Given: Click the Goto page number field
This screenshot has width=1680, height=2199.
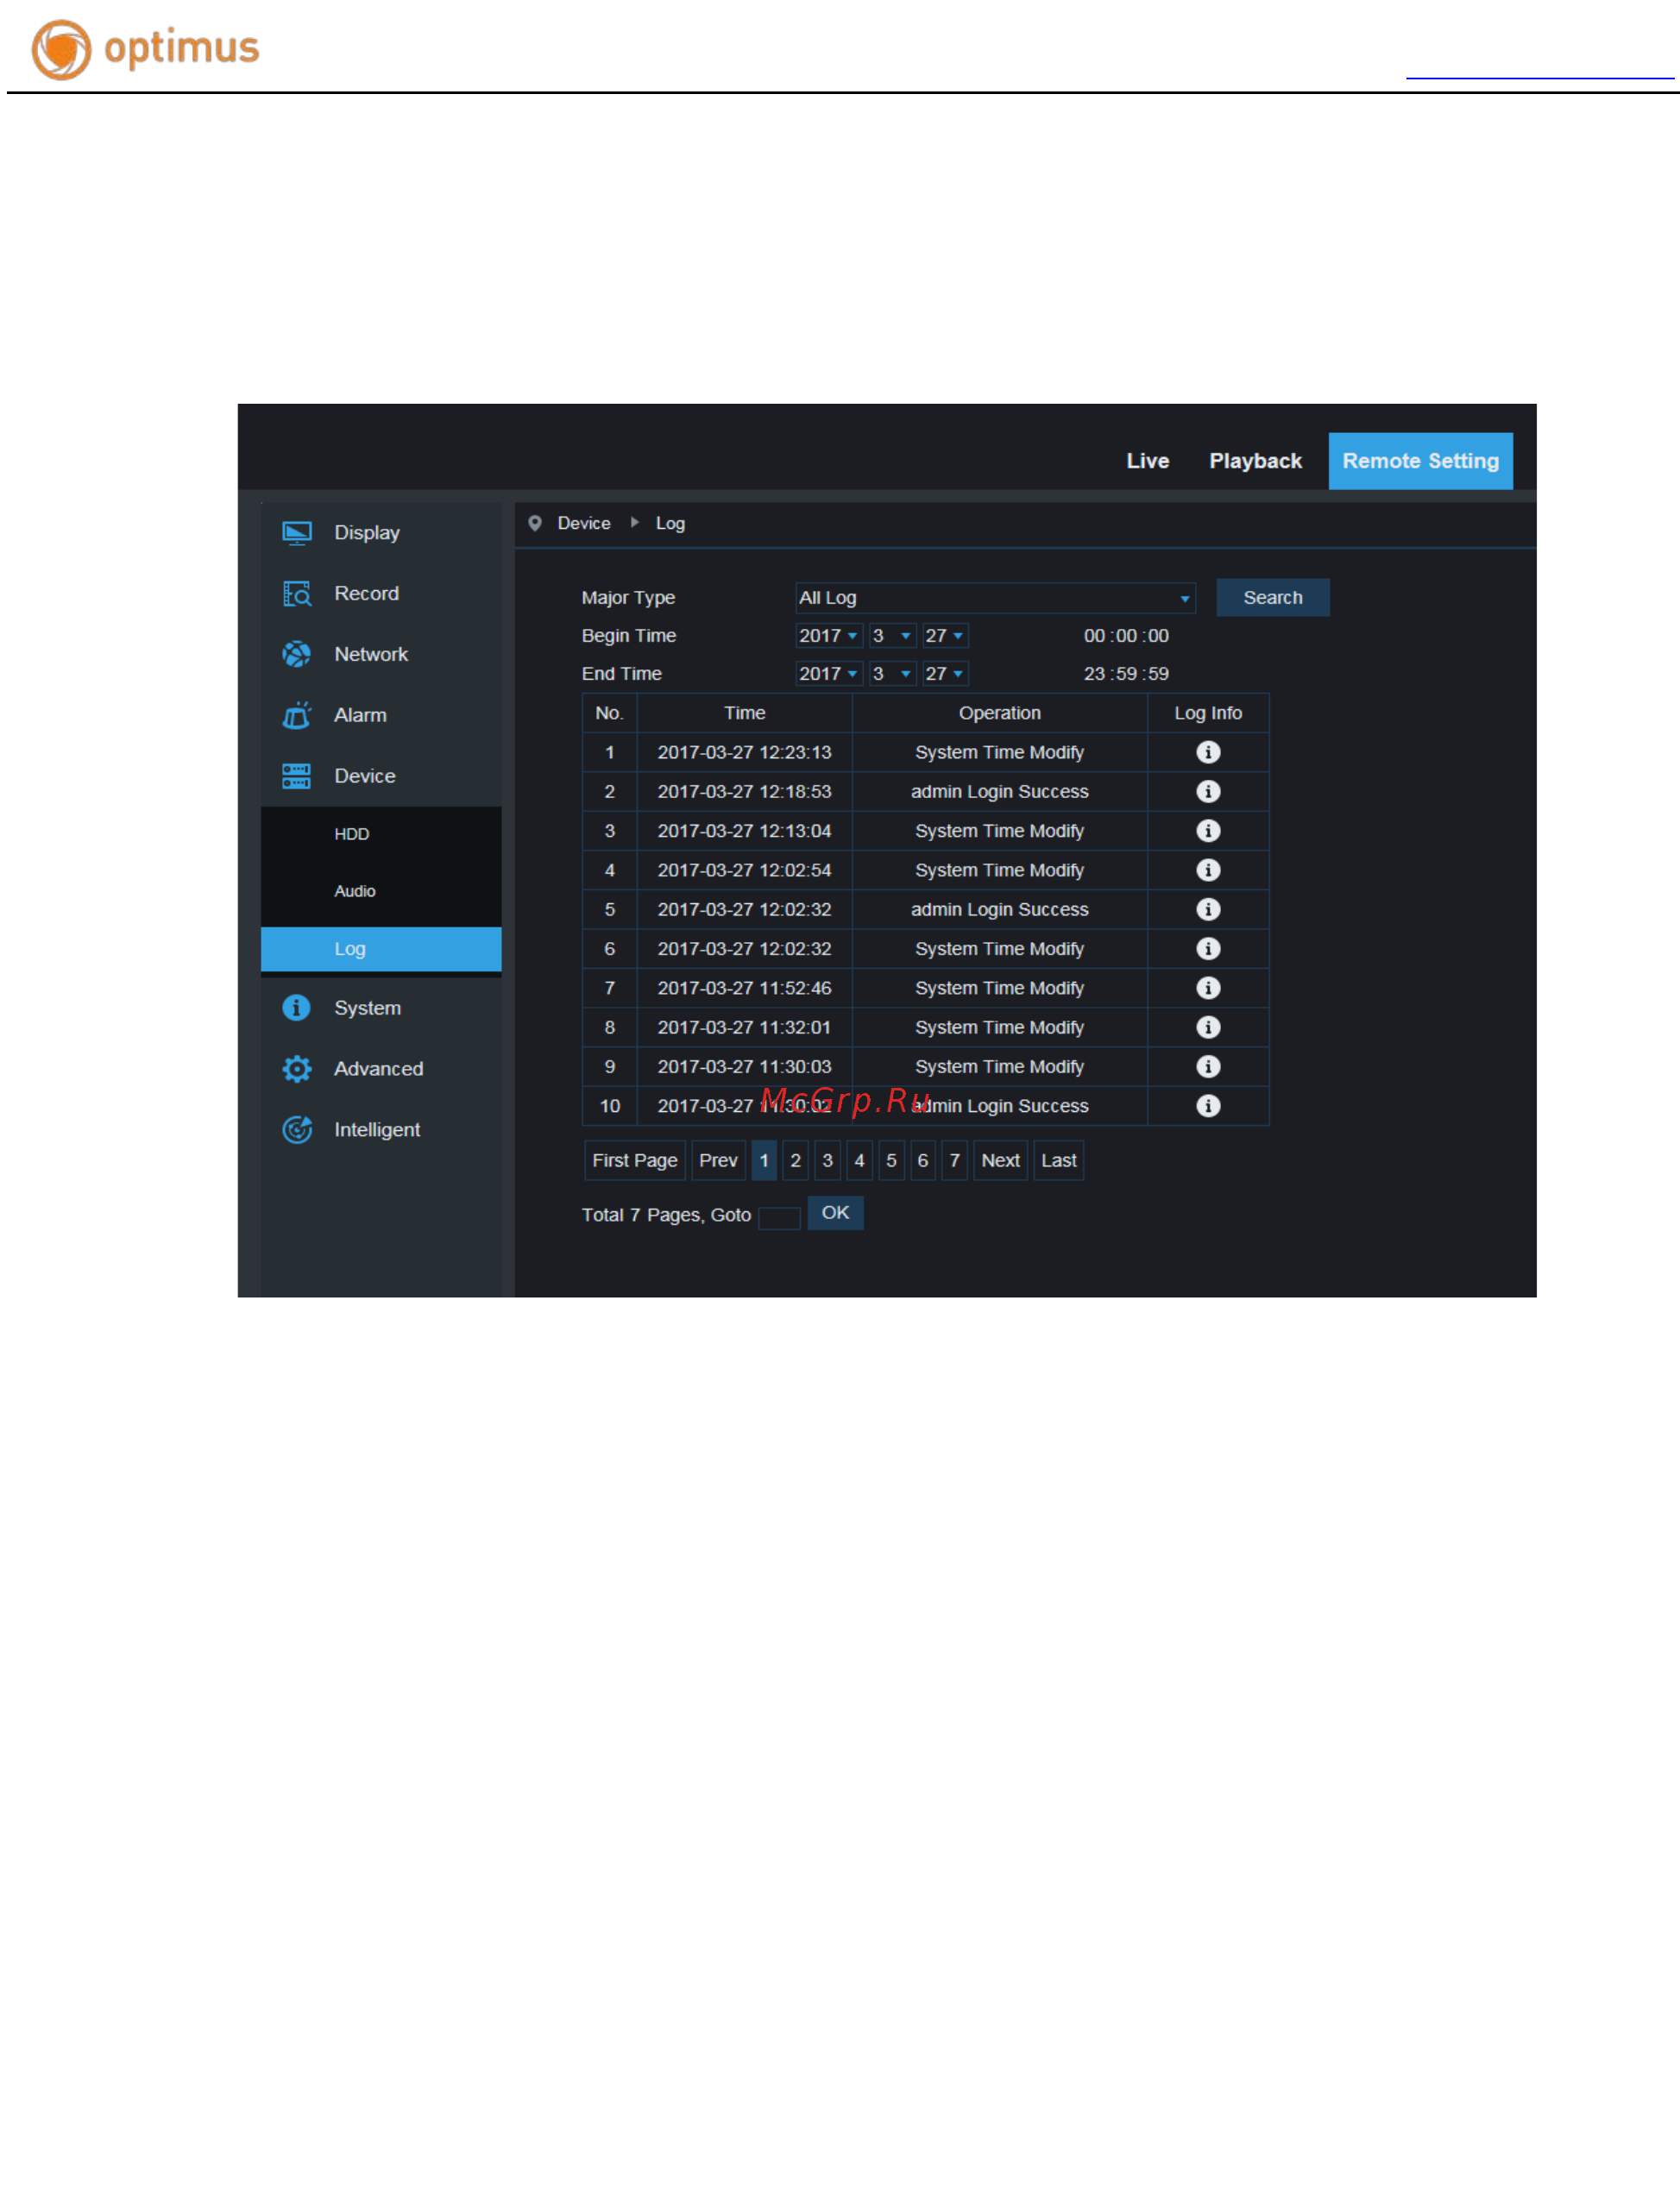Looking at the screenshot, I should 779,1218.
